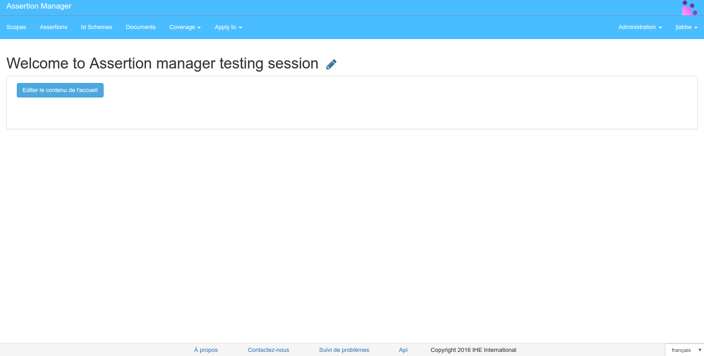Open the Documents section
The height and width of the screenshot is (356, 704).
pos(141,27)
